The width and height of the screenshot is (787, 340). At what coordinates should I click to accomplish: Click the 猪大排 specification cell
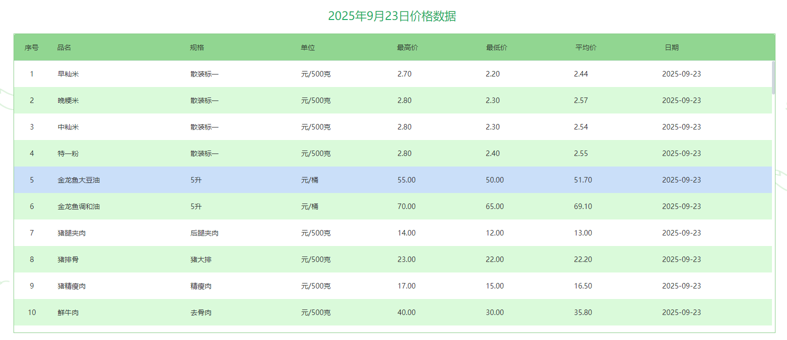pos(201,259)
